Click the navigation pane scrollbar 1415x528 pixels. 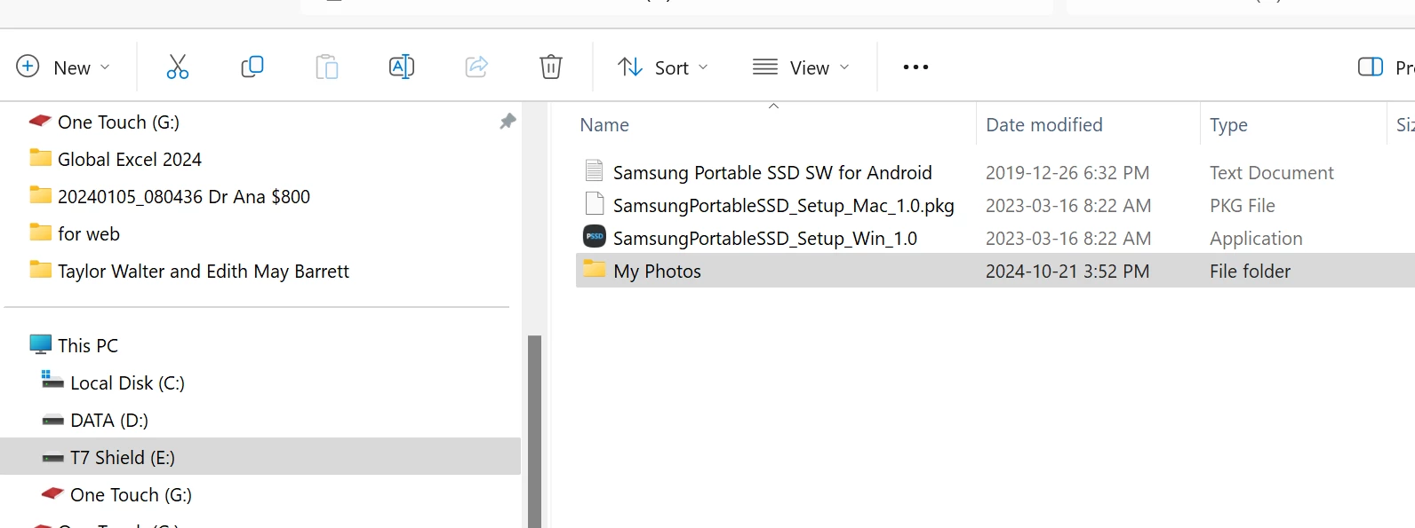pyautogui.click(x=534, y=430)
